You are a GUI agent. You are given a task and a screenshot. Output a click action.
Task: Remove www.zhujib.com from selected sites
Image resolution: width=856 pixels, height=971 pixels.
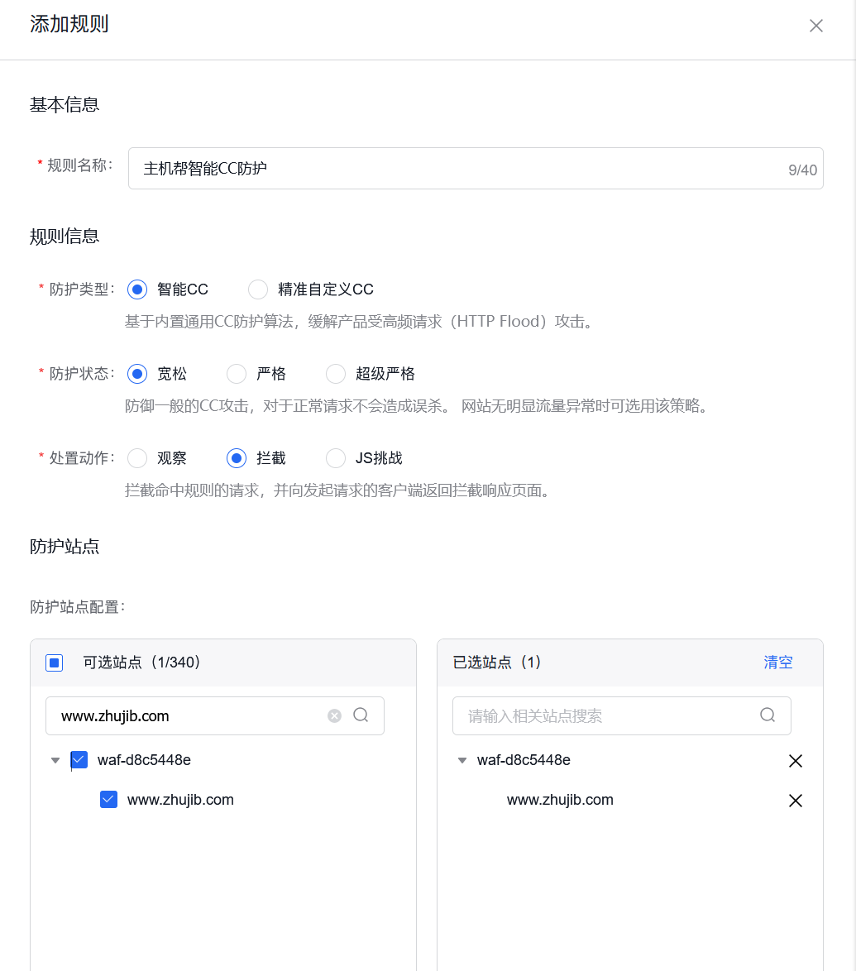(x=796, y=801)
